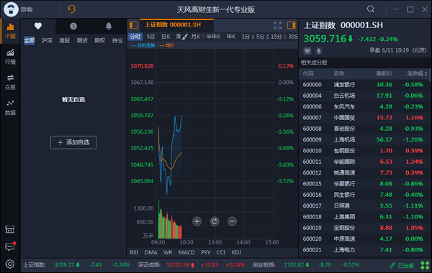The width and height of the screenshot is (432, 273).
Task: Open the 行情 market sidebar section
Action: (x=10, y=56)
